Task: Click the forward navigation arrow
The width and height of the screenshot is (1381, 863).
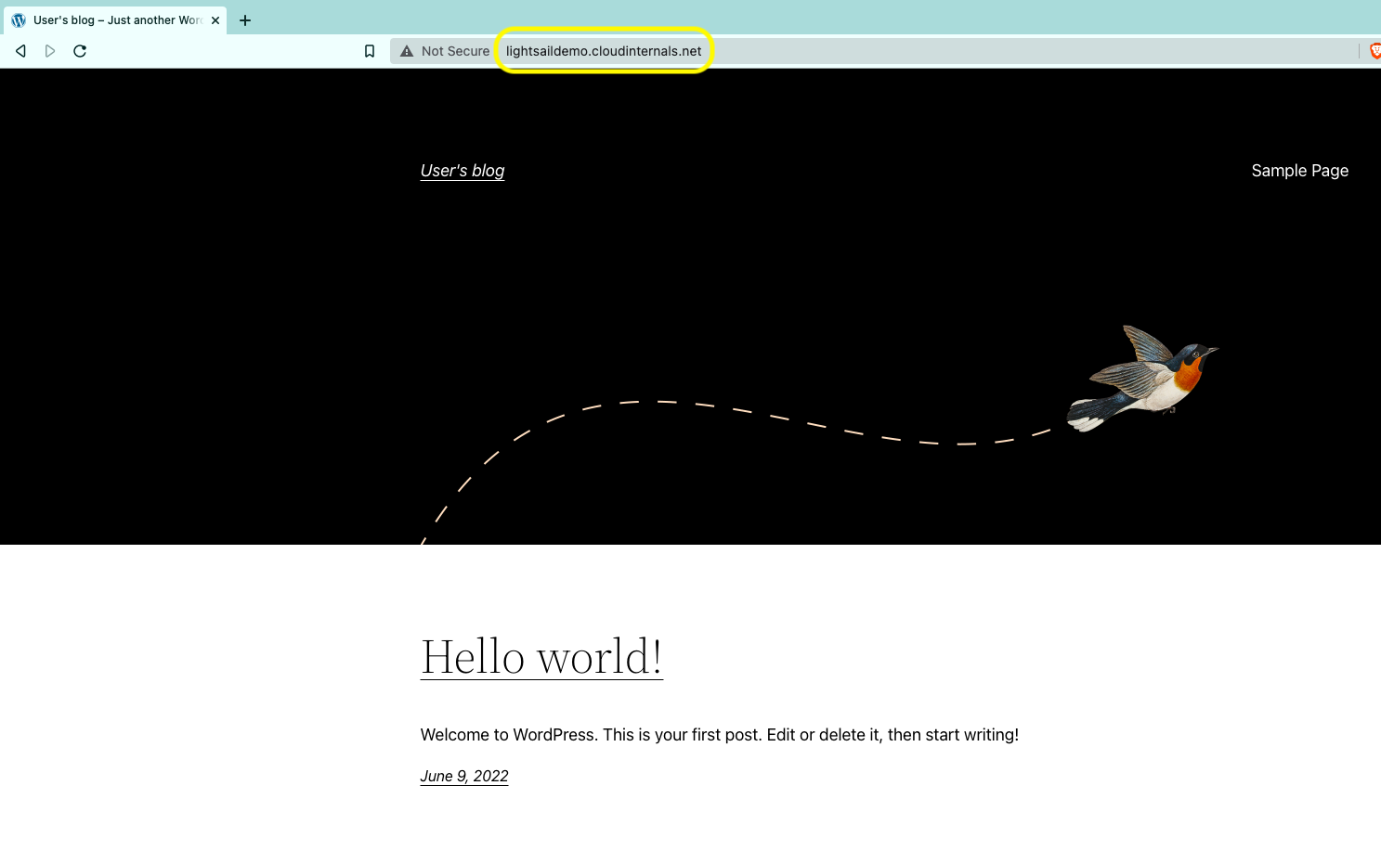Action: (49, 51)
